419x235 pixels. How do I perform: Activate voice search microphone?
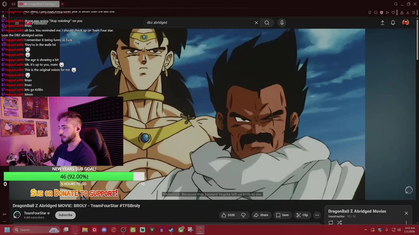click(282, 23)
